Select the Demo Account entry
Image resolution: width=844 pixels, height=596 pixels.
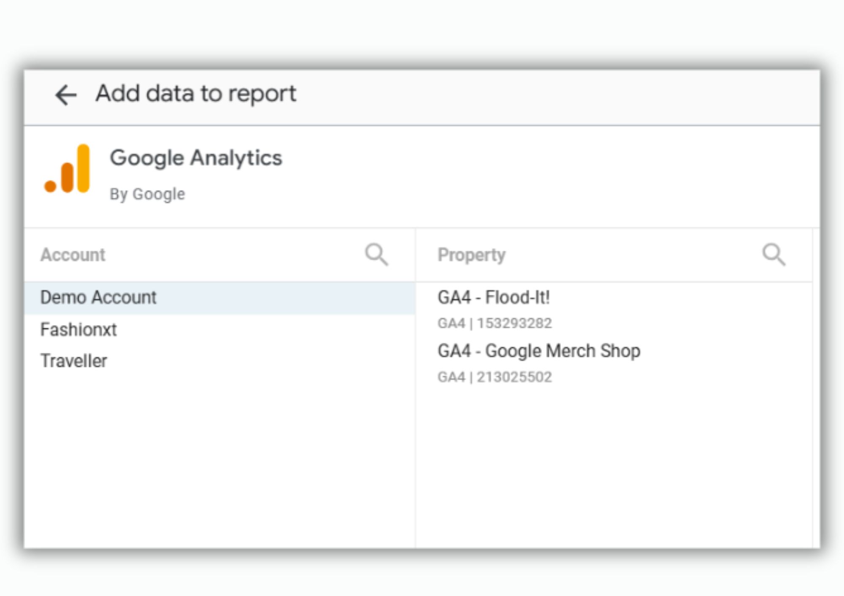tap(98, 298)
